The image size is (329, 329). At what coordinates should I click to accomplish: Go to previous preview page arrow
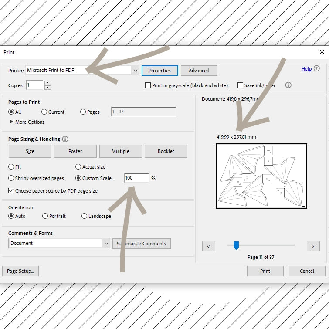[208, 247]
